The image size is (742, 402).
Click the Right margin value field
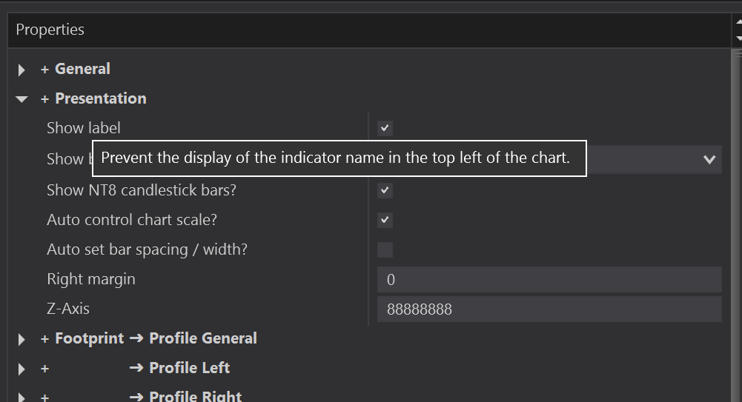coord(549,280)
